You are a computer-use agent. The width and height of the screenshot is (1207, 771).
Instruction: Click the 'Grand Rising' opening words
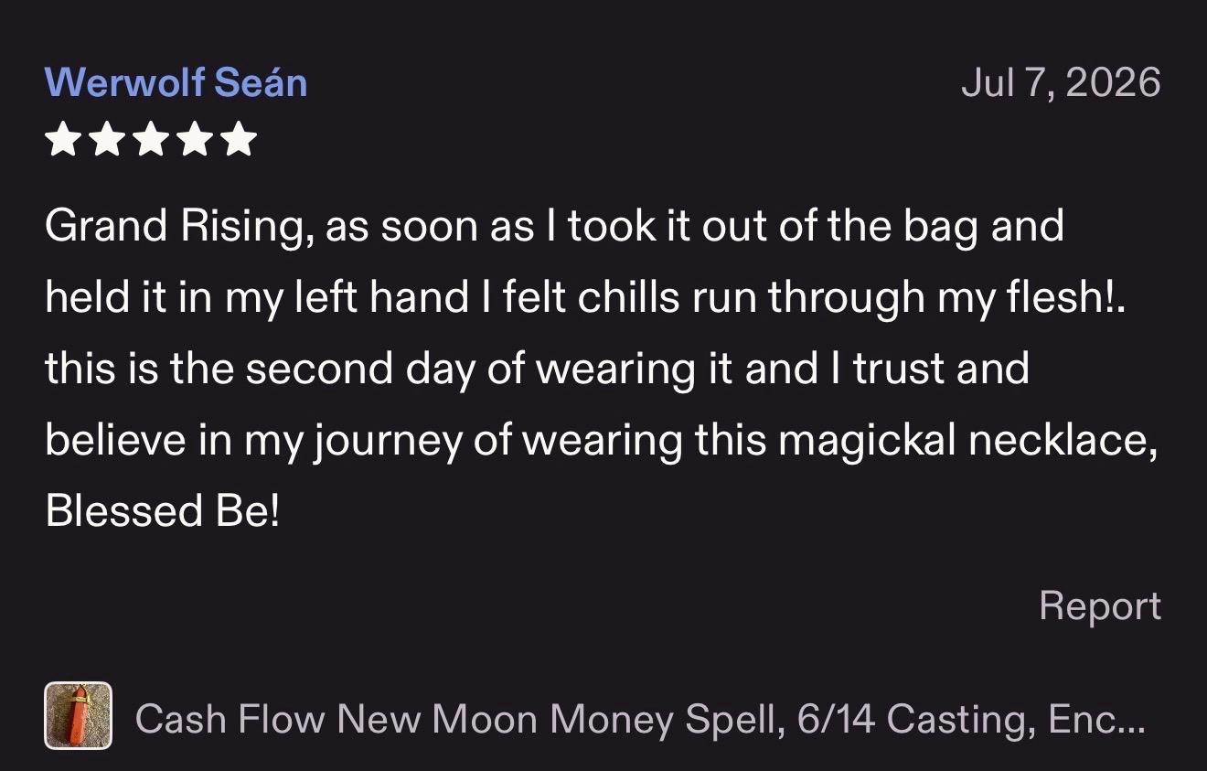pos(173,226)
